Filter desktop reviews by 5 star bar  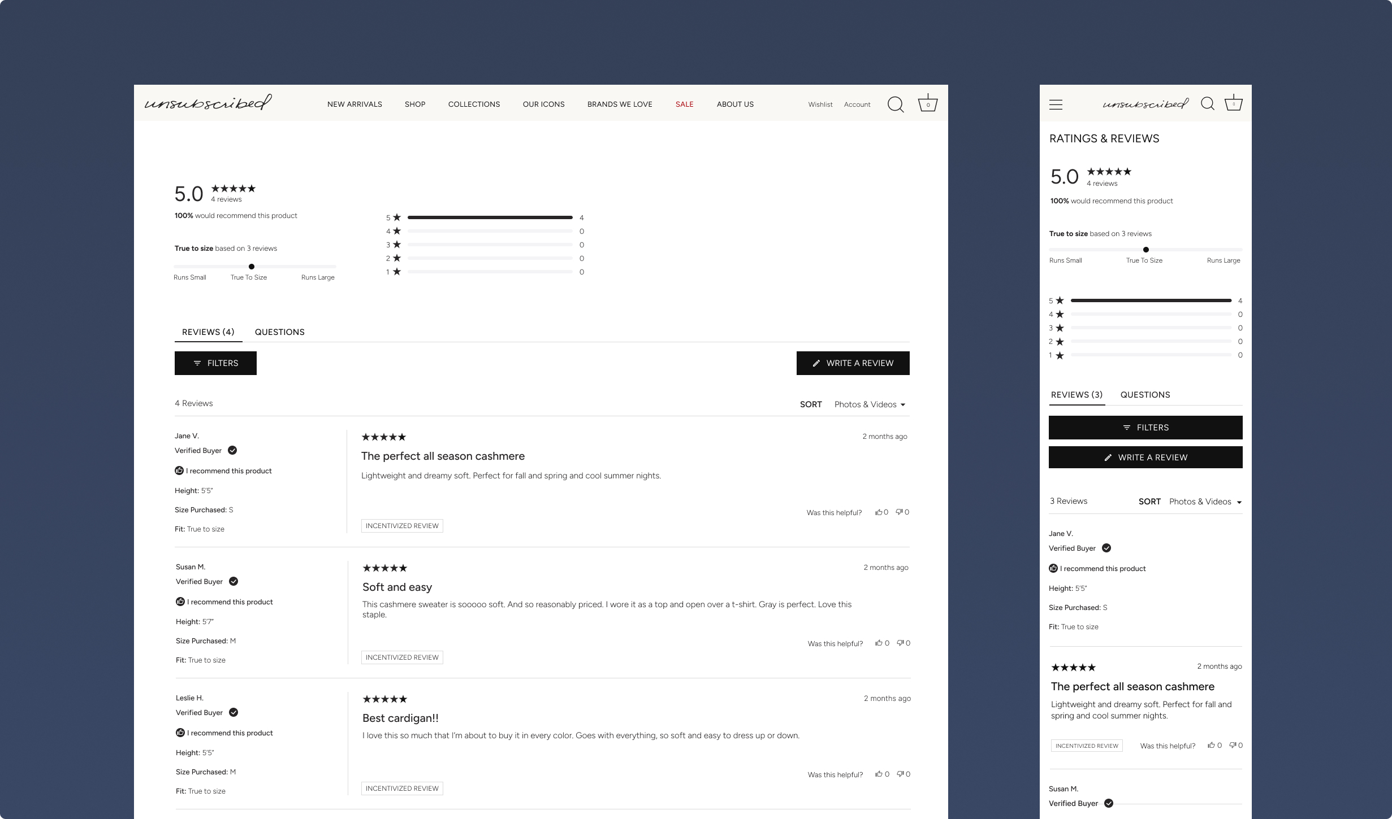tap(490, 217)
